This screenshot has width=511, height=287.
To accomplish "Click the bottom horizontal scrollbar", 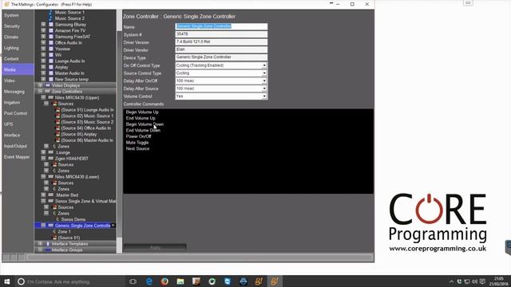I will [x=200, y=258].
